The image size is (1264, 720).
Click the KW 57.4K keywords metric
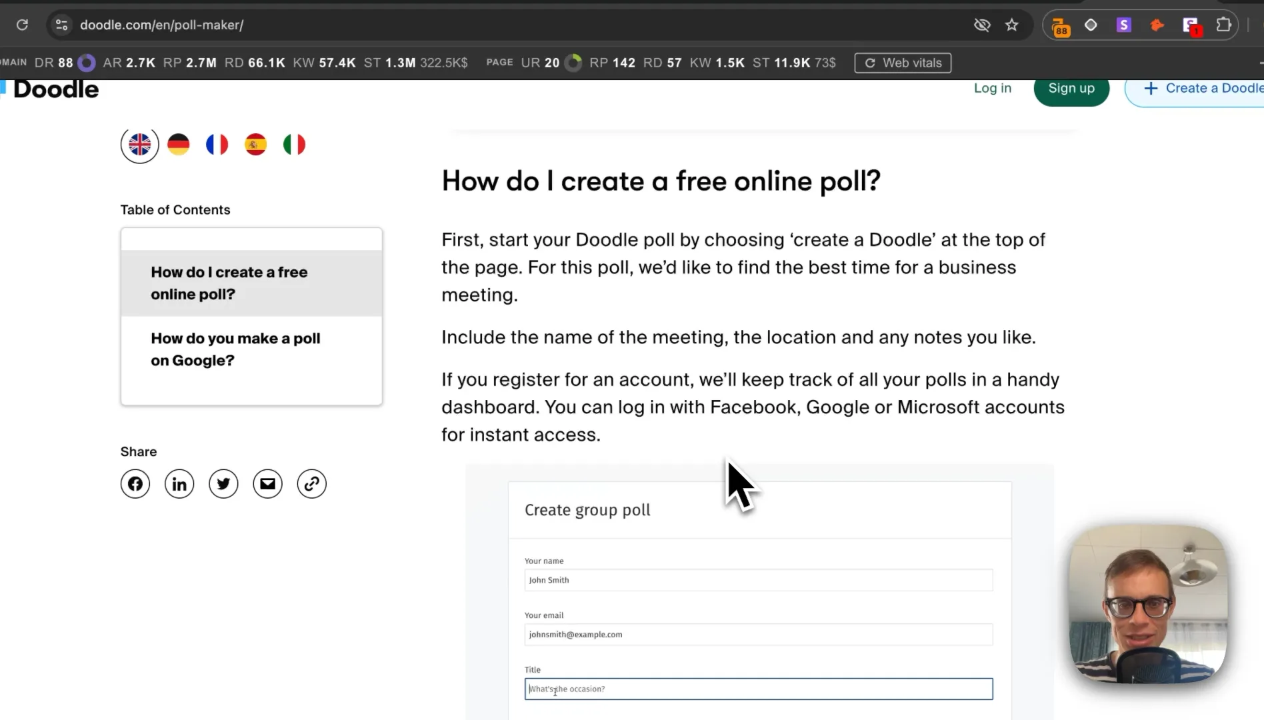coord(324,63)
